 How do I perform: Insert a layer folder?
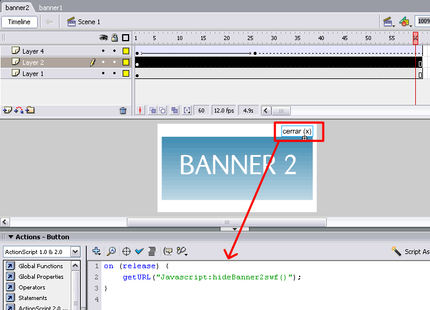(x=30, y=110)
